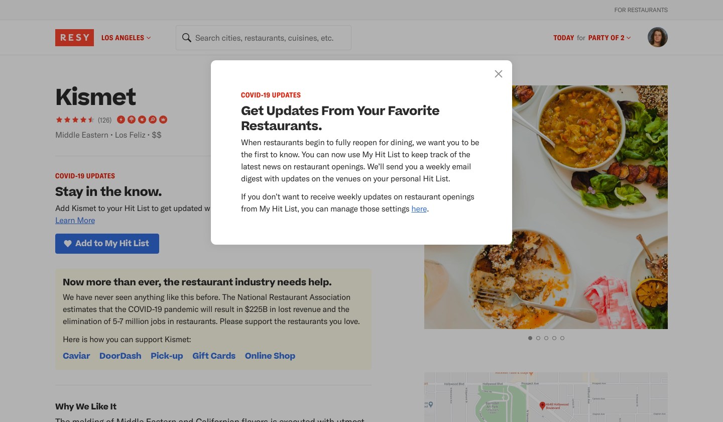Open the For Restaurants menu link

[641, 10]
